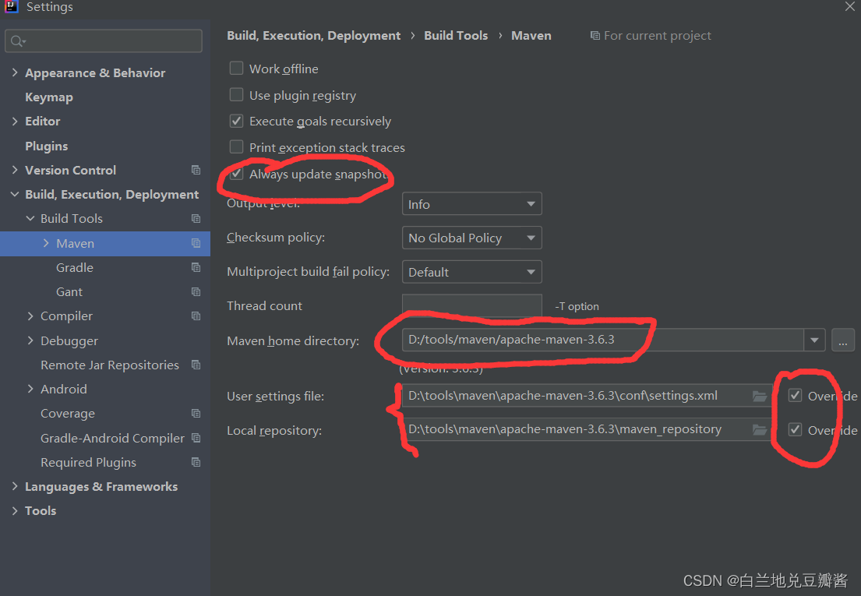861x596 pixels.
Task: Select Gant under Build Tools
Action: pos(69,292)
